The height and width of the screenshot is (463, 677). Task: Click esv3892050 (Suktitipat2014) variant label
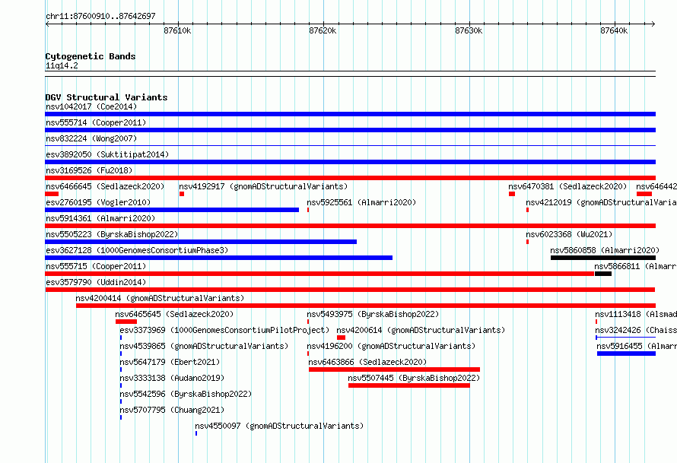(x=107, y=154)
